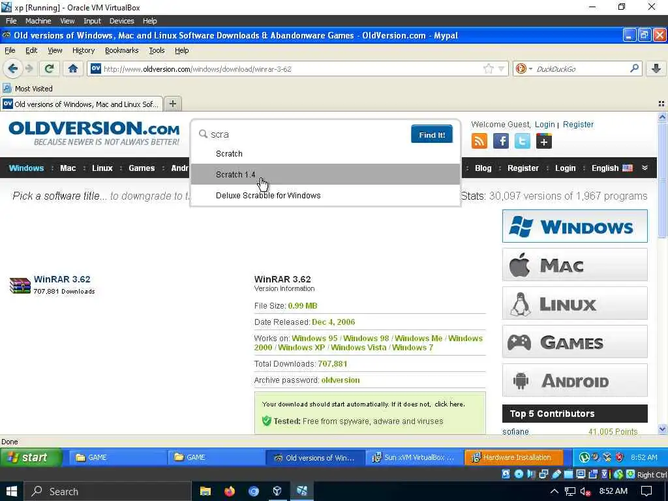Click the Google Plus share icon
The image size is (668, 501).
point(543,141)
